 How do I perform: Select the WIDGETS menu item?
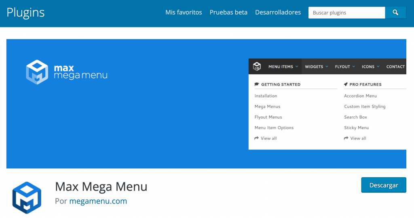(314, 67)
